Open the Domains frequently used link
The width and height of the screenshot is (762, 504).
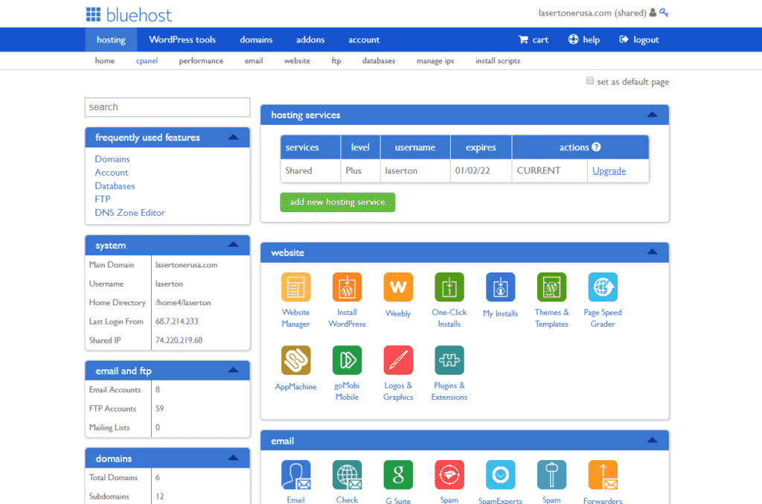coord(112,159)
